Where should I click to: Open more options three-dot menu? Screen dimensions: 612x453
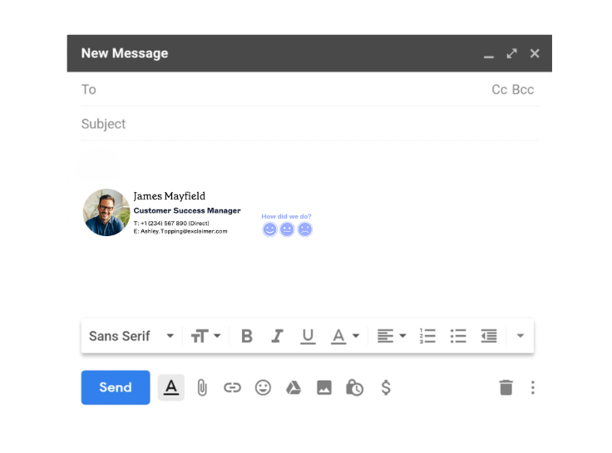[x=532, y=387]
